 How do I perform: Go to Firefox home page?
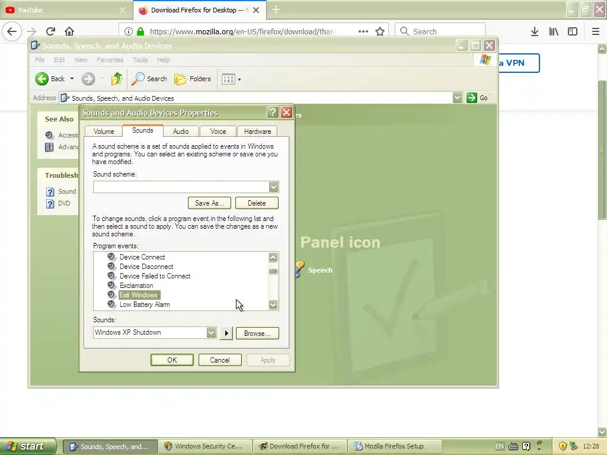(x=69, y=31)
